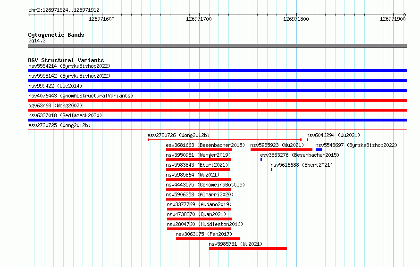Select esv3663276 (Besenbacher2015) label
This screenshot has width=420, height=267.
click(300, 155)
